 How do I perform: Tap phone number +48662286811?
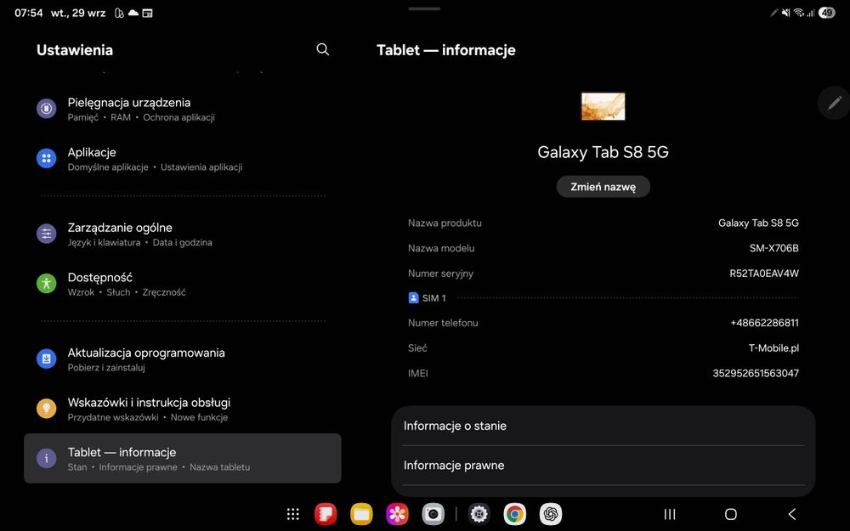tap(764, 323)
